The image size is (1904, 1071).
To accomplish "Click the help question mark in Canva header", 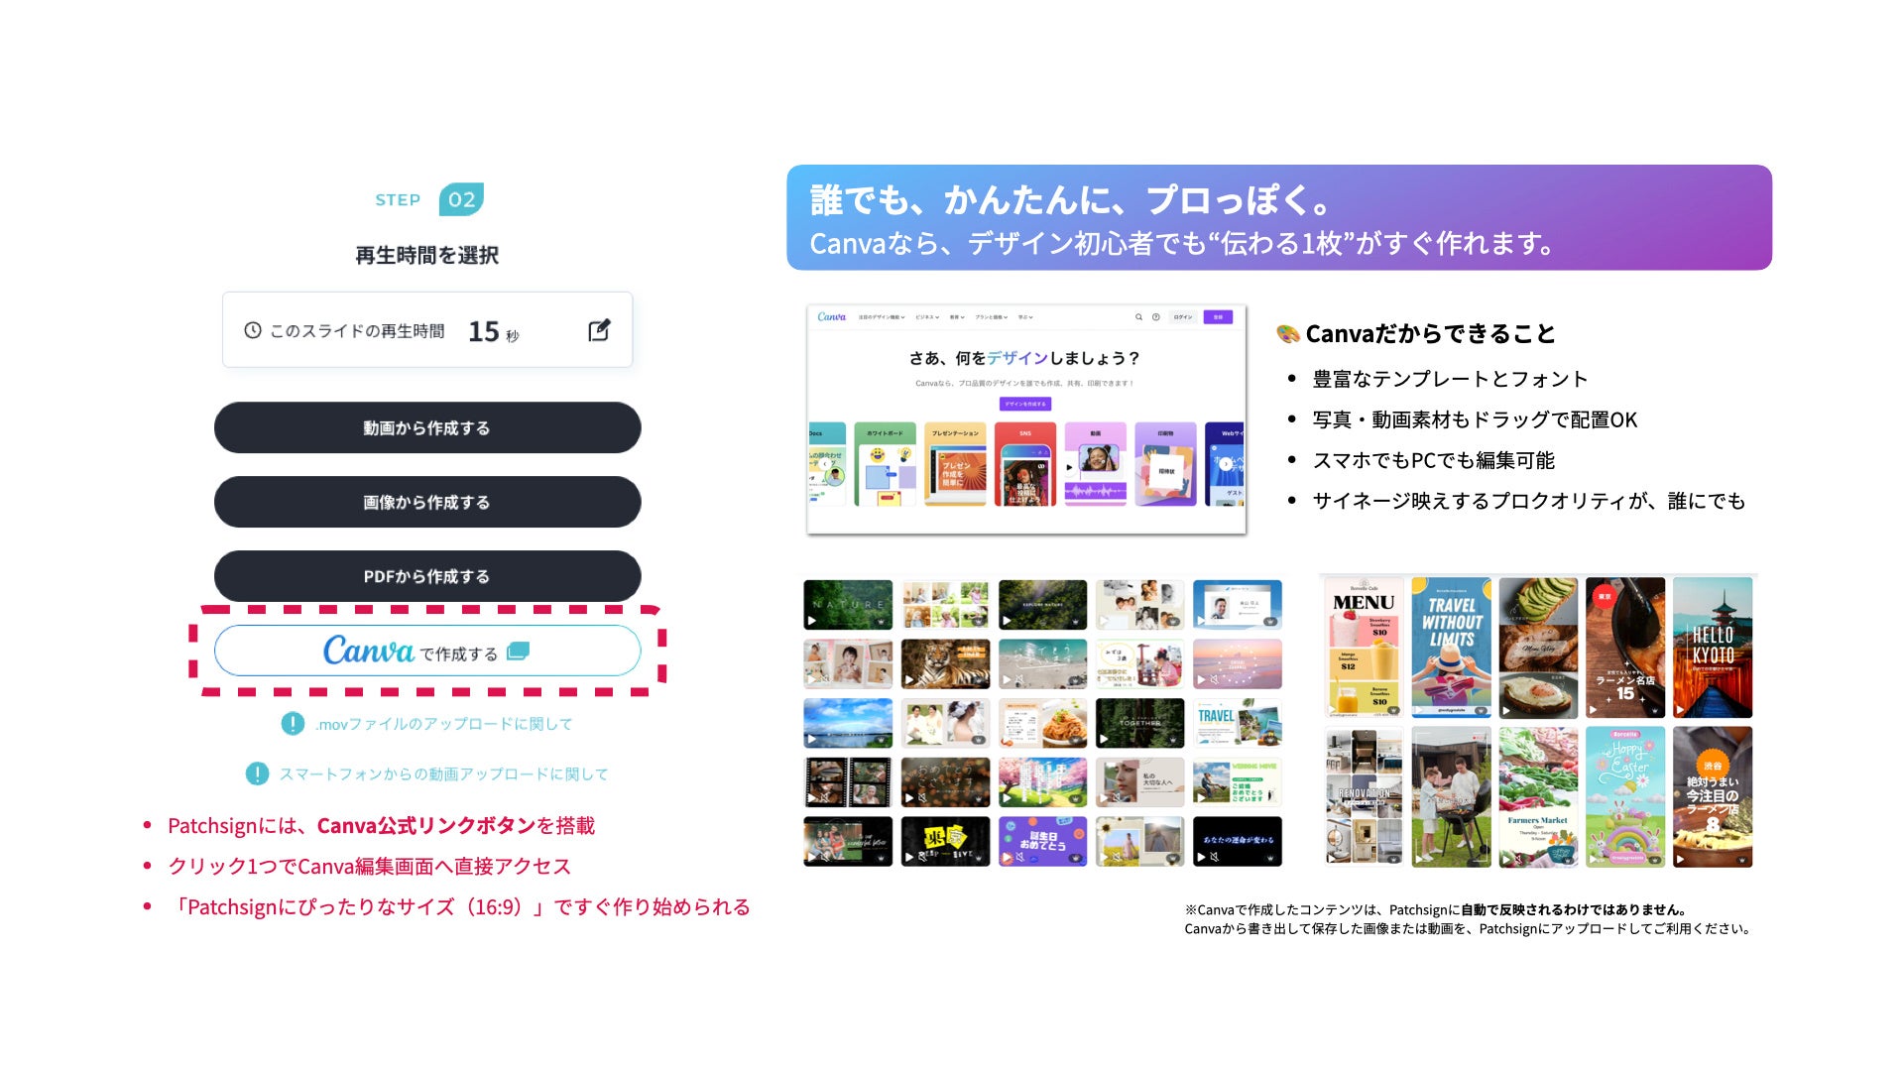I will pos(1155,317).
